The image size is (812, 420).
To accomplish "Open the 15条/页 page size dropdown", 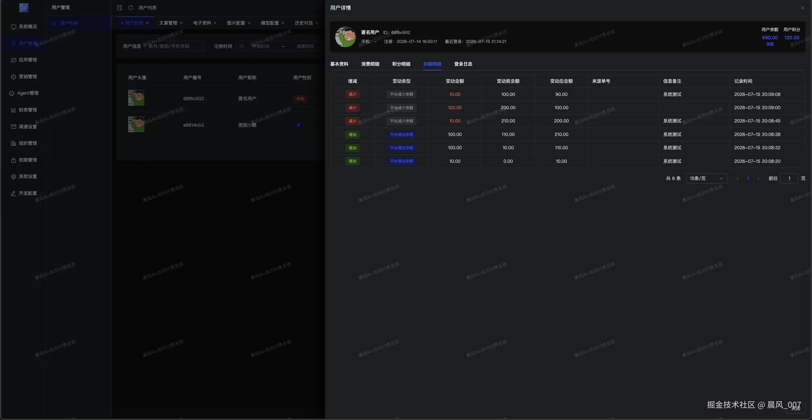I will [706, 179].
